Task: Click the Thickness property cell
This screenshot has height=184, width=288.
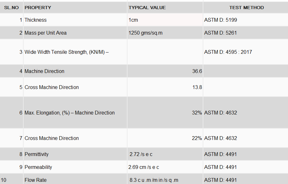Action: pos(75,20)
